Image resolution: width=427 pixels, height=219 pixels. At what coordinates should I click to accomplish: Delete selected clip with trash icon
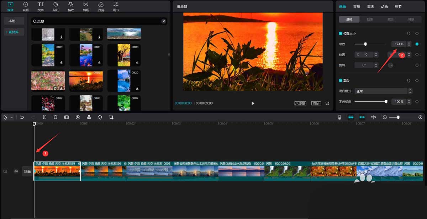click(56, 117)
